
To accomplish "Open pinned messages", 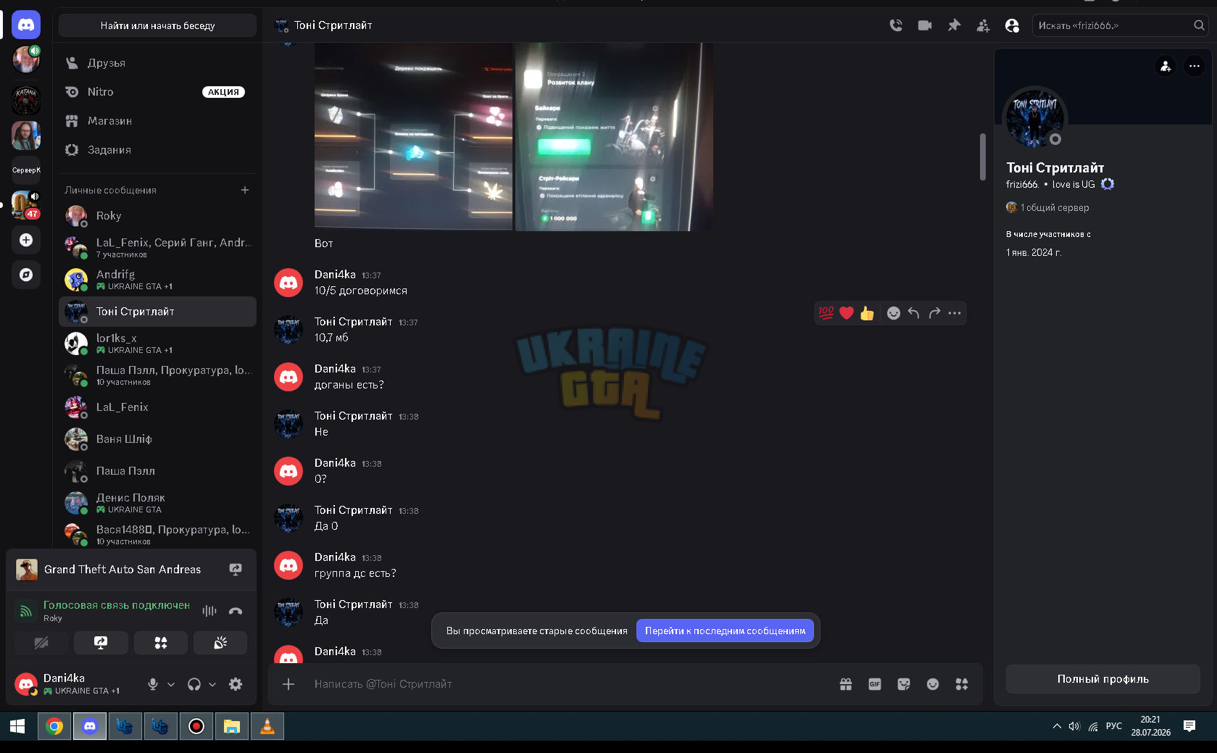I will pyautogui.click(x=954, y=25).
